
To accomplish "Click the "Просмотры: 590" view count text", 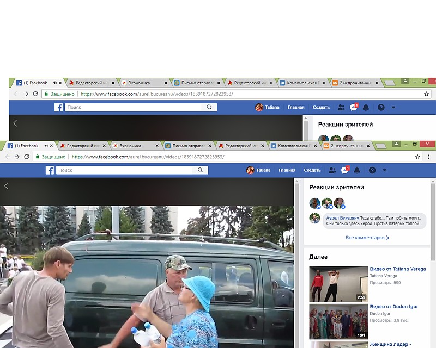I will (x=385, y=283).
